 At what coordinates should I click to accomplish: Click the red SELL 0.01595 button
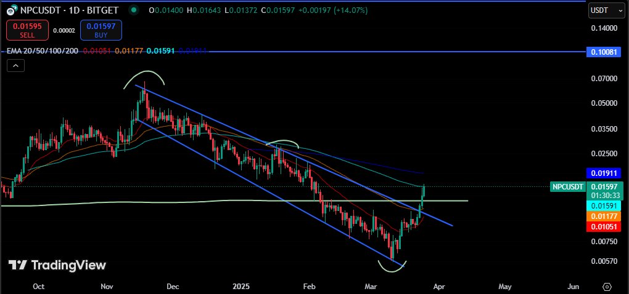coord(27,30)
